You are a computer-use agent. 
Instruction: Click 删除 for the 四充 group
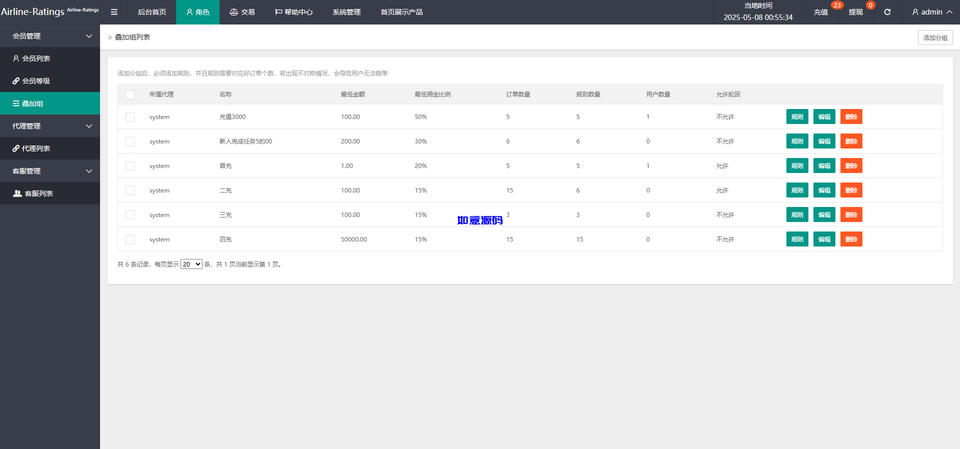[851, 239]
